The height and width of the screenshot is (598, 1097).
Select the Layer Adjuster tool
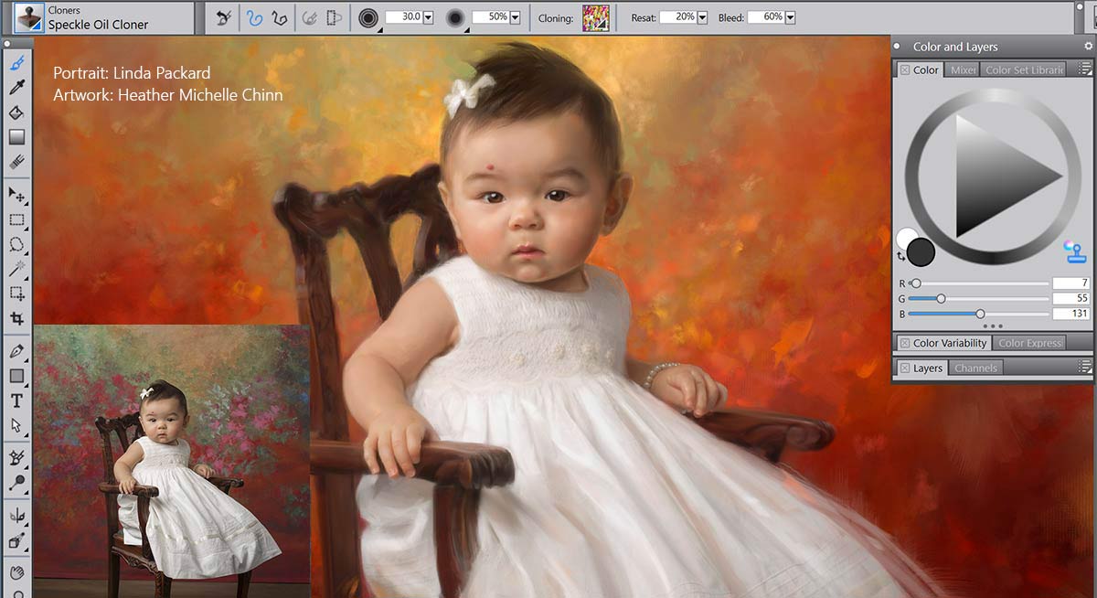pos(16,194)
